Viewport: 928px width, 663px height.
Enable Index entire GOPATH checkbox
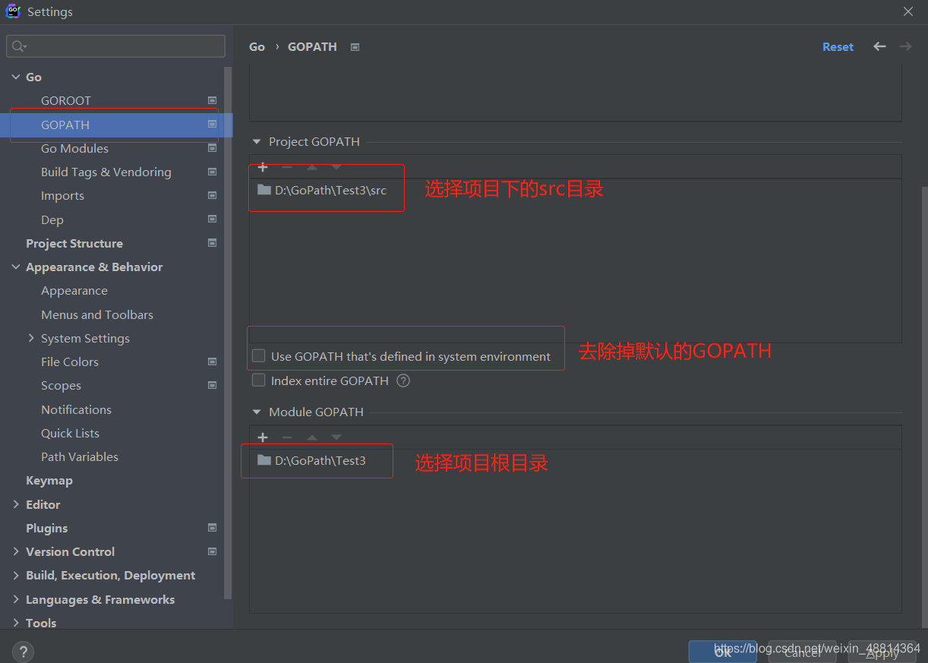pos(259,380)
